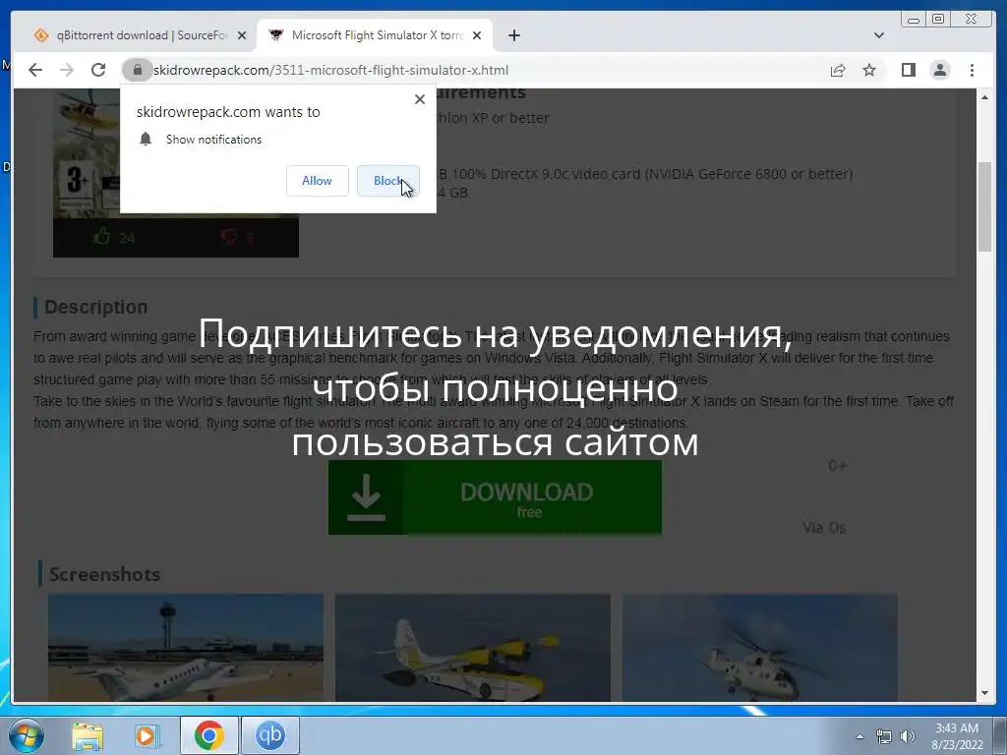Allow notifications from skidrowrepack.com
The width and height of the screenshot is (1007, 755).
[318, 181]
